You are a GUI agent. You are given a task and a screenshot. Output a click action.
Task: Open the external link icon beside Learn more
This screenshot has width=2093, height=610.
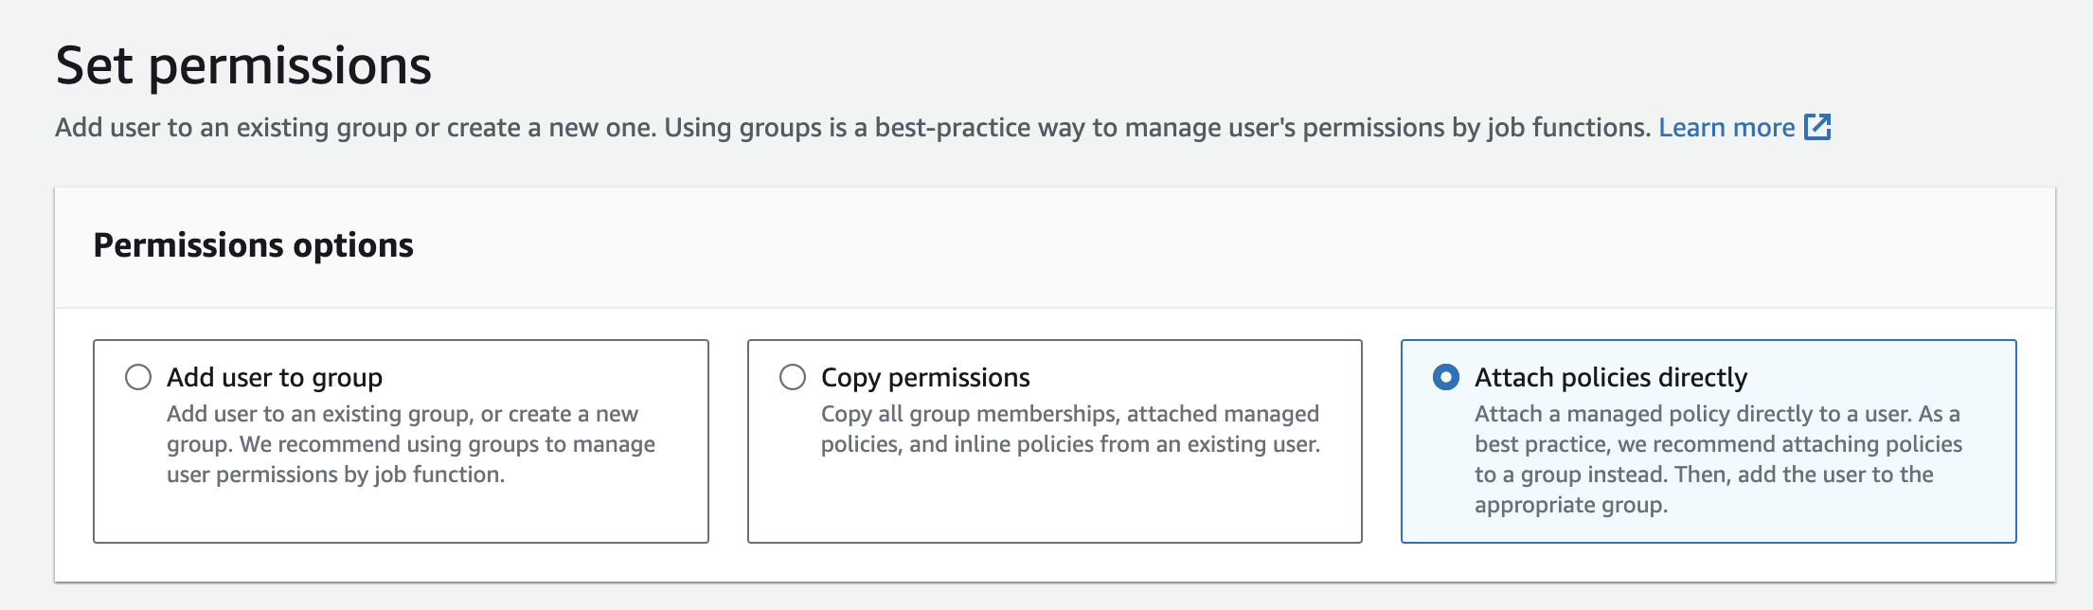[1817, 127]
